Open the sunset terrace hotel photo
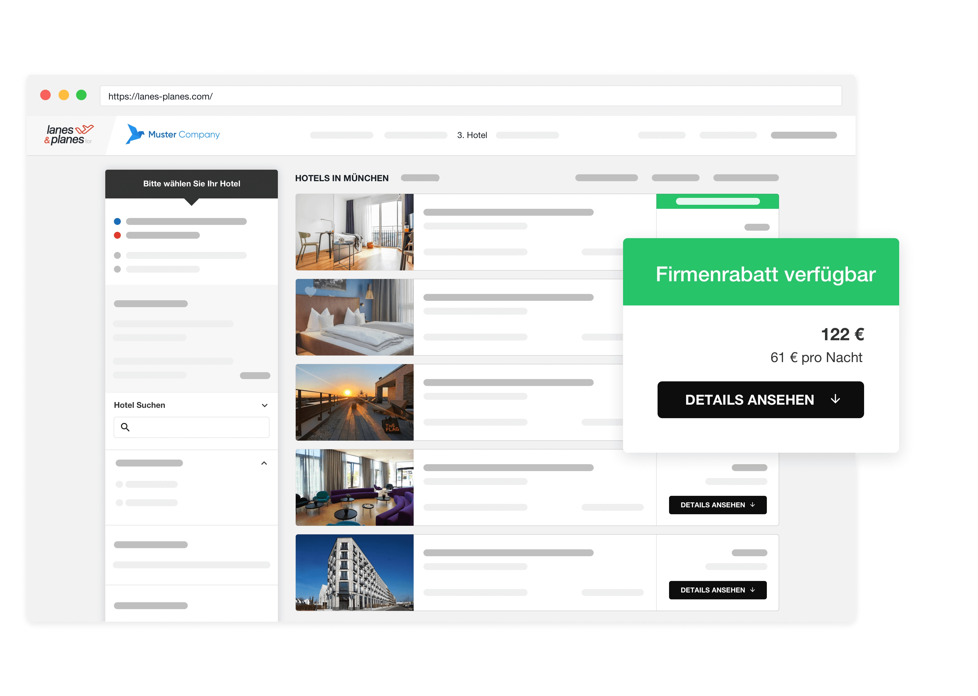Screen dimensions: 978x696 354,402
